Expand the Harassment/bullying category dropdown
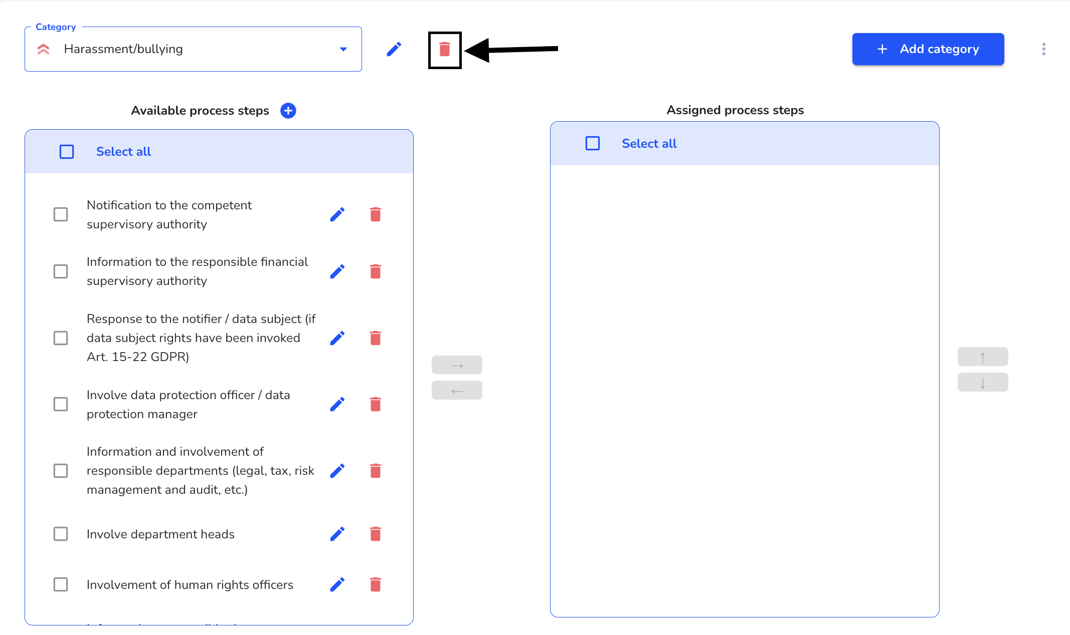The height and width of the screenshot is (635, 1070). 343,49
